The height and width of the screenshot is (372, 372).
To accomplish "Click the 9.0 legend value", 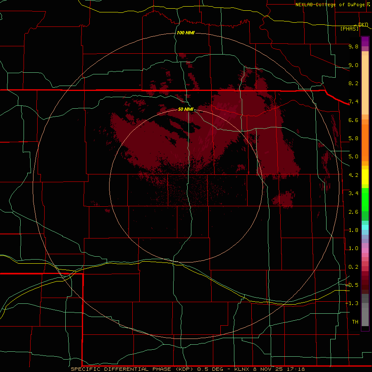I will (x=353, y=65).
